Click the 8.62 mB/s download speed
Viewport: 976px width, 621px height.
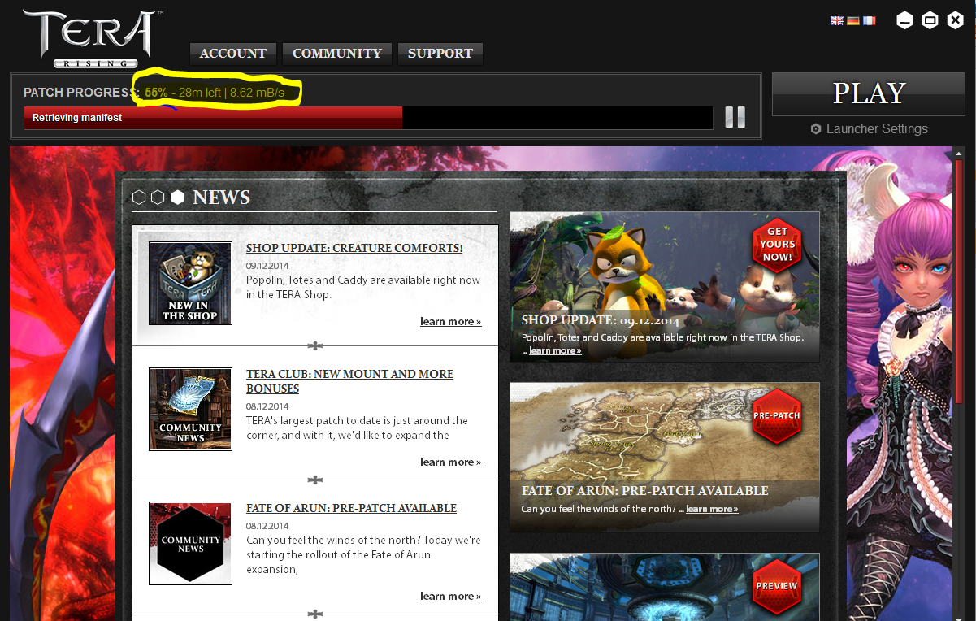pyautogui.click(x=257, y=93)
